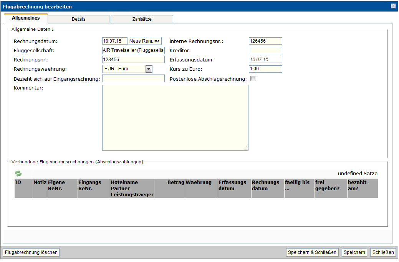Click the interne Rechnungsnr. field
This screenshot has width=399, height=262.
(265, 41)
